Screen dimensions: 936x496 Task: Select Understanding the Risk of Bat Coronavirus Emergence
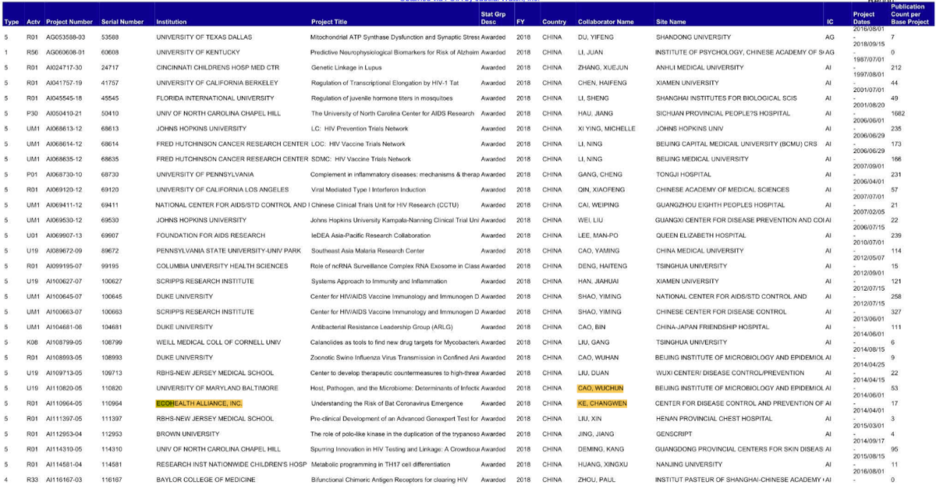387,403
